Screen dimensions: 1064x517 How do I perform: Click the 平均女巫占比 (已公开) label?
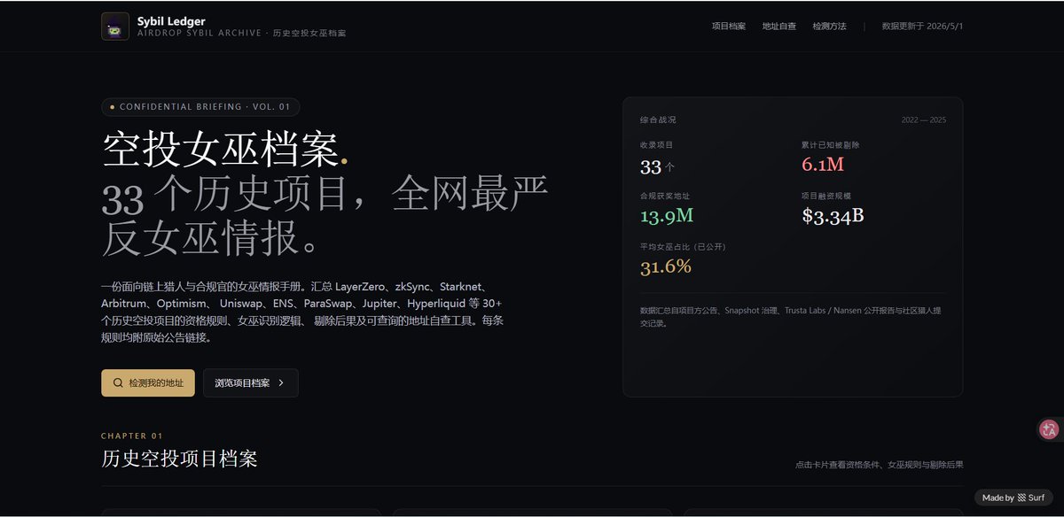[x=683, y=247]
